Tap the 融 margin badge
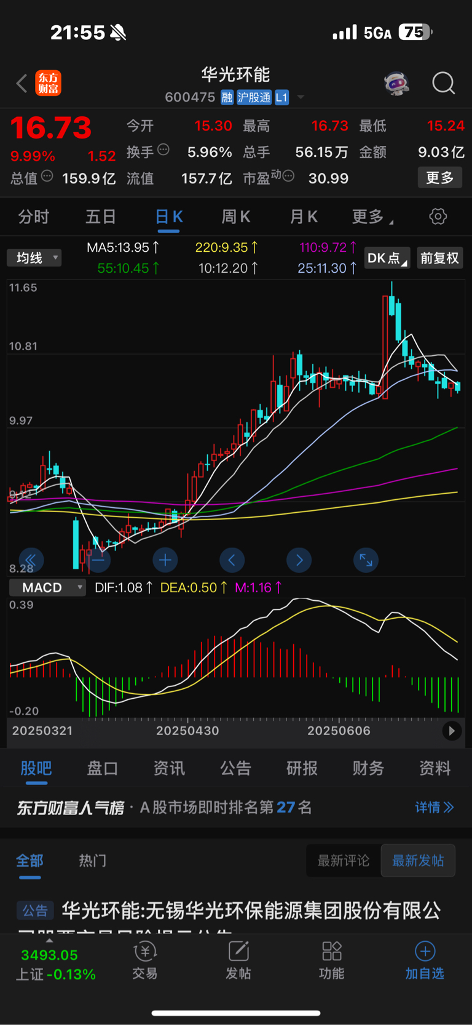 (x=227, y=97)
